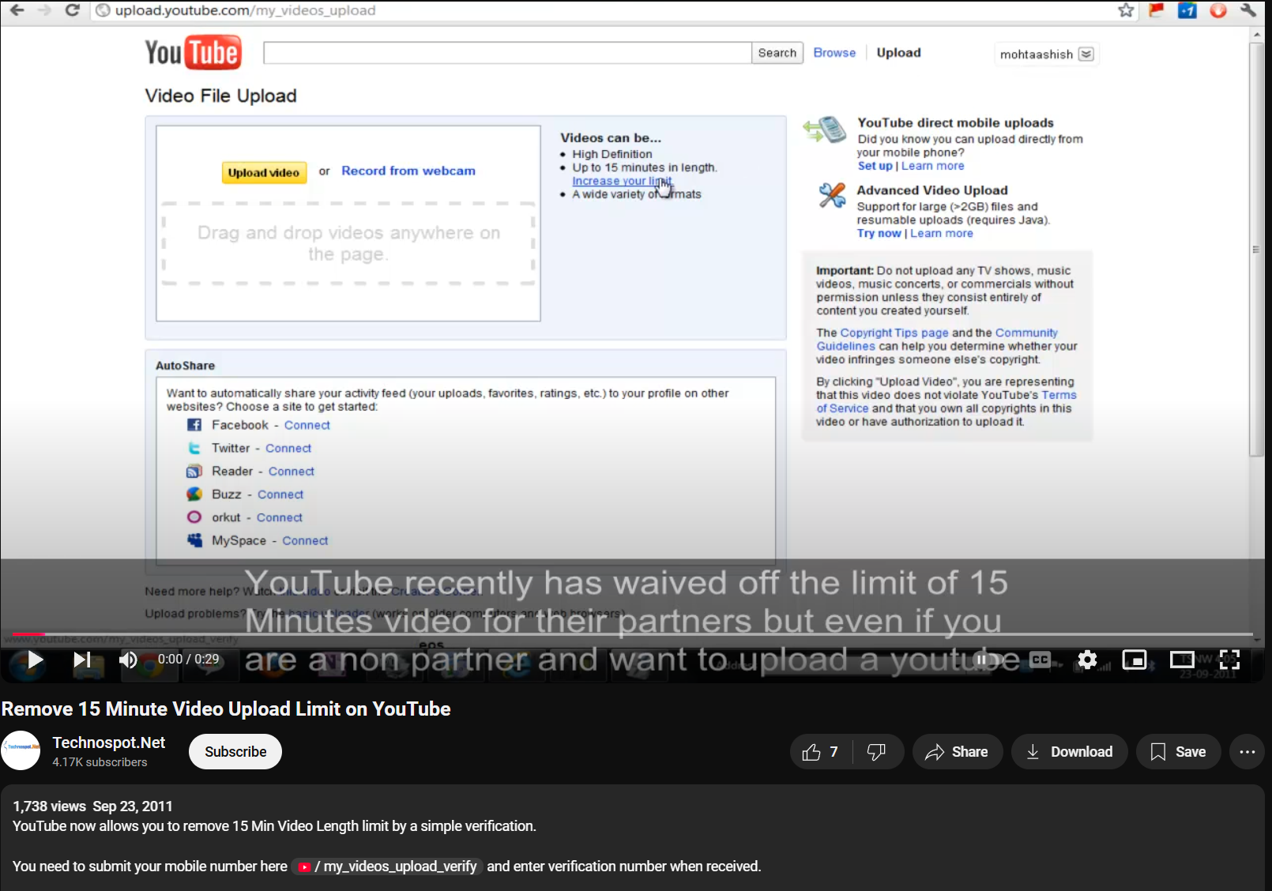Viewport: 1272px width, 891px height.
Task: Toggle the autoplay switch
Action: [987, 660]
